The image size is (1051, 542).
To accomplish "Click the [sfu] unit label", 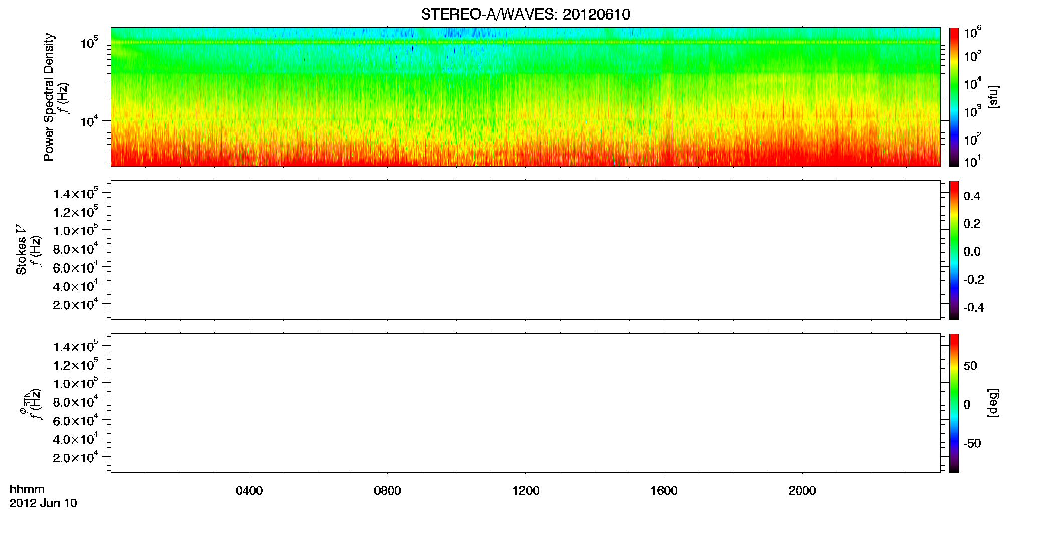I will tap(993, 97).
